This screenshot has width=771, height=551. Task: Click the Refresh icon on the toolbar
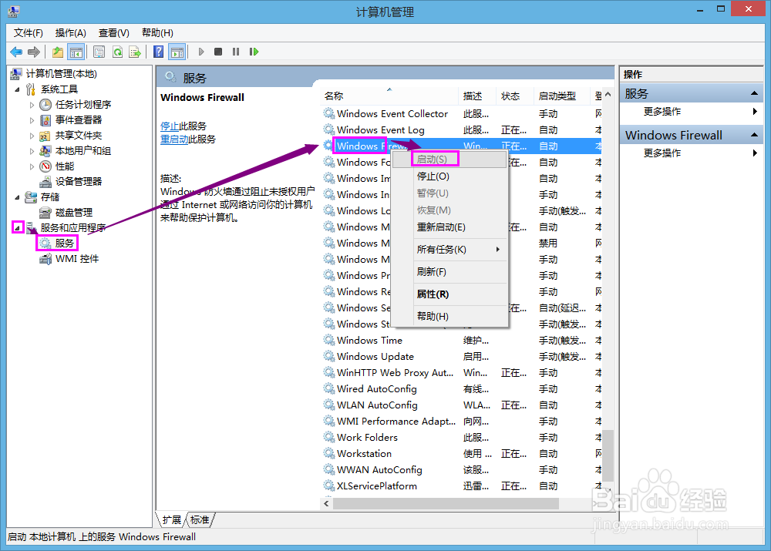coord(116,52)
